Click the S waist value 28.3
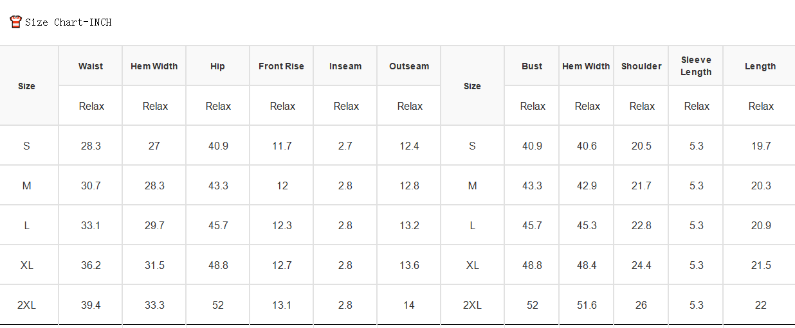795x328 pixels. (91, 146)
